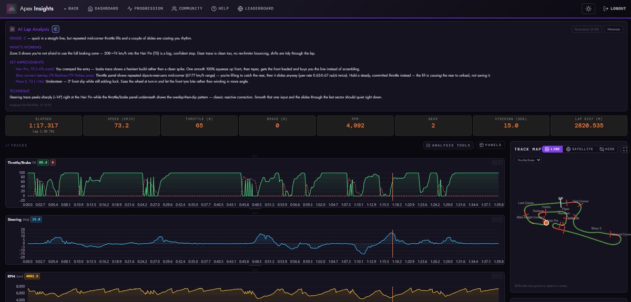Click the drag handle above Throttle/Brake panel

click(255, 157)
